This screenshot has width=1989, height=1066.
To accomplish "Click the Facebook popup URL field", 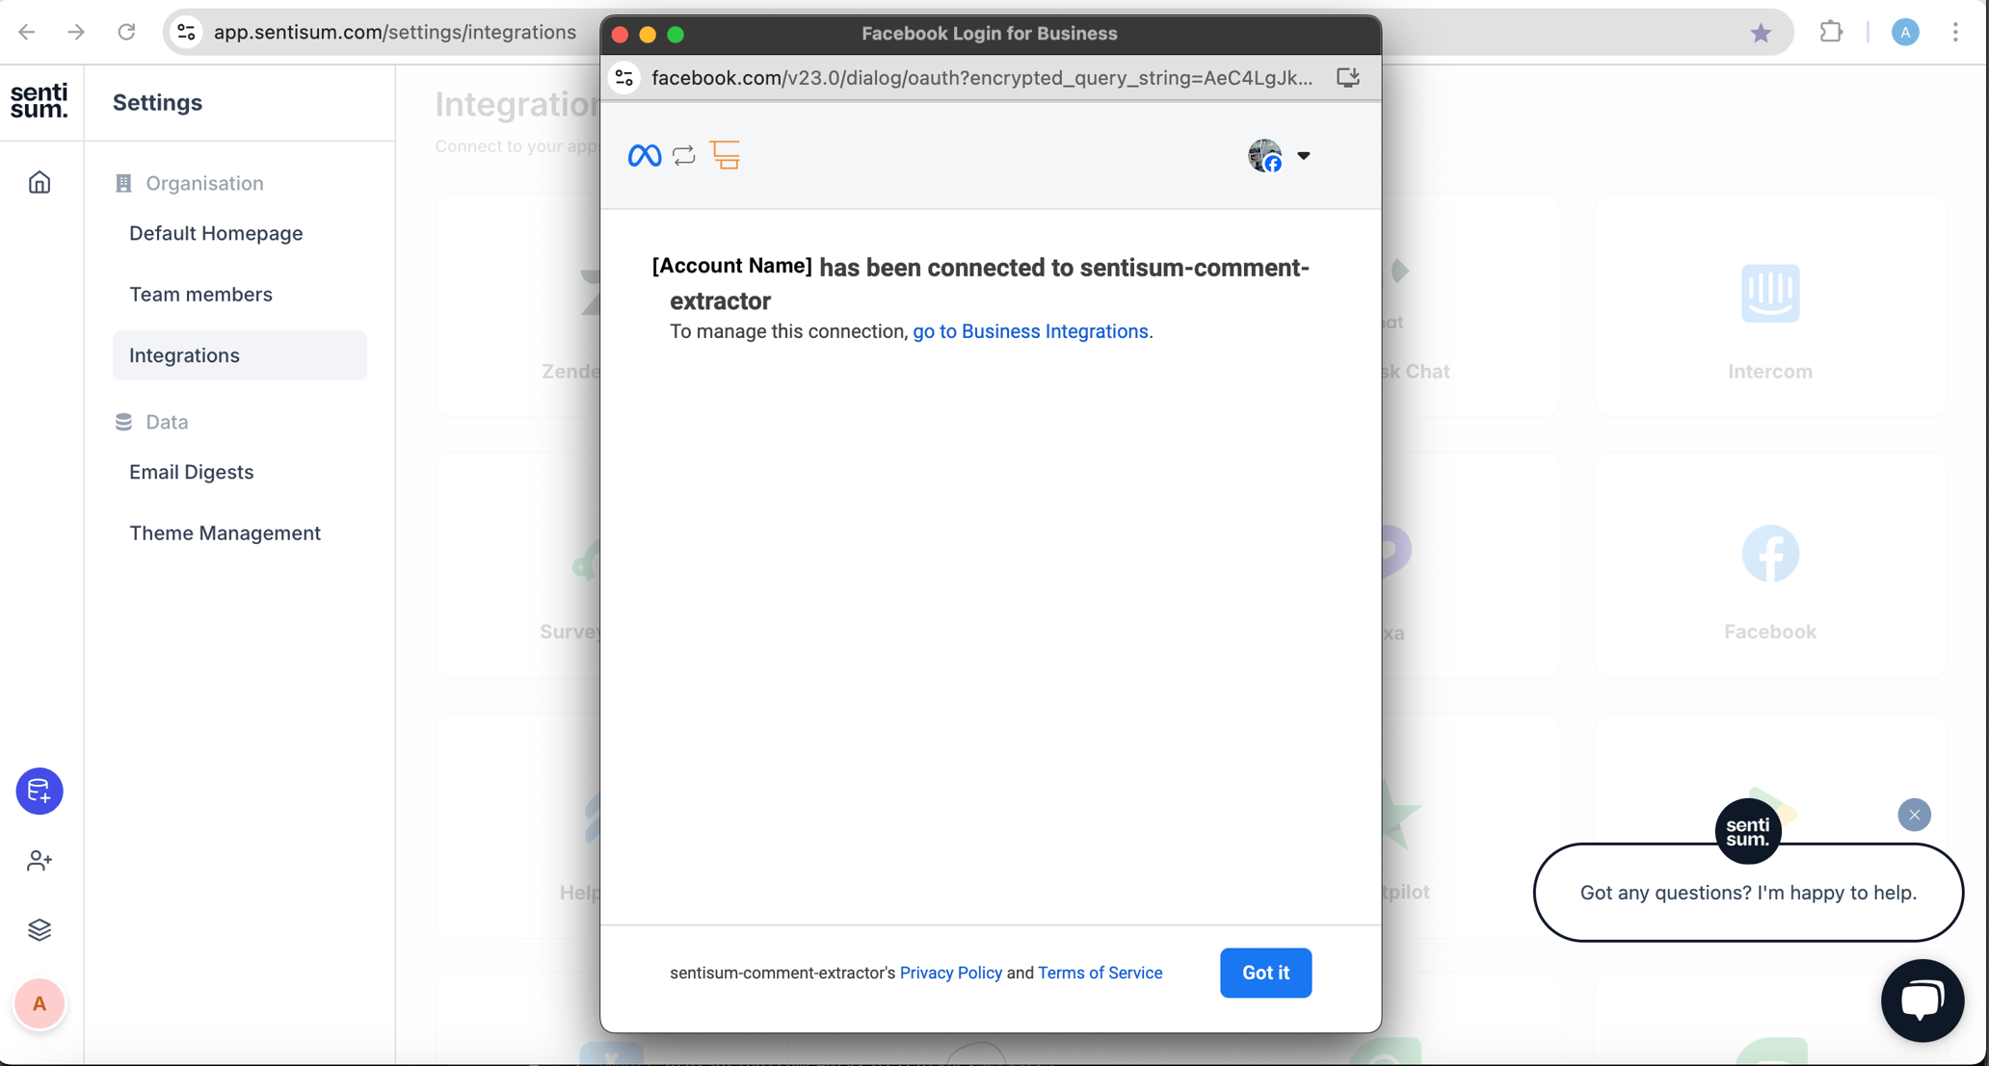I will tap(982, 78).
